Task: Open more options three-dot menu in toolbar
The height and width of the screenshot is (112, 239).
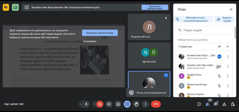Action: tap(145, 104)
